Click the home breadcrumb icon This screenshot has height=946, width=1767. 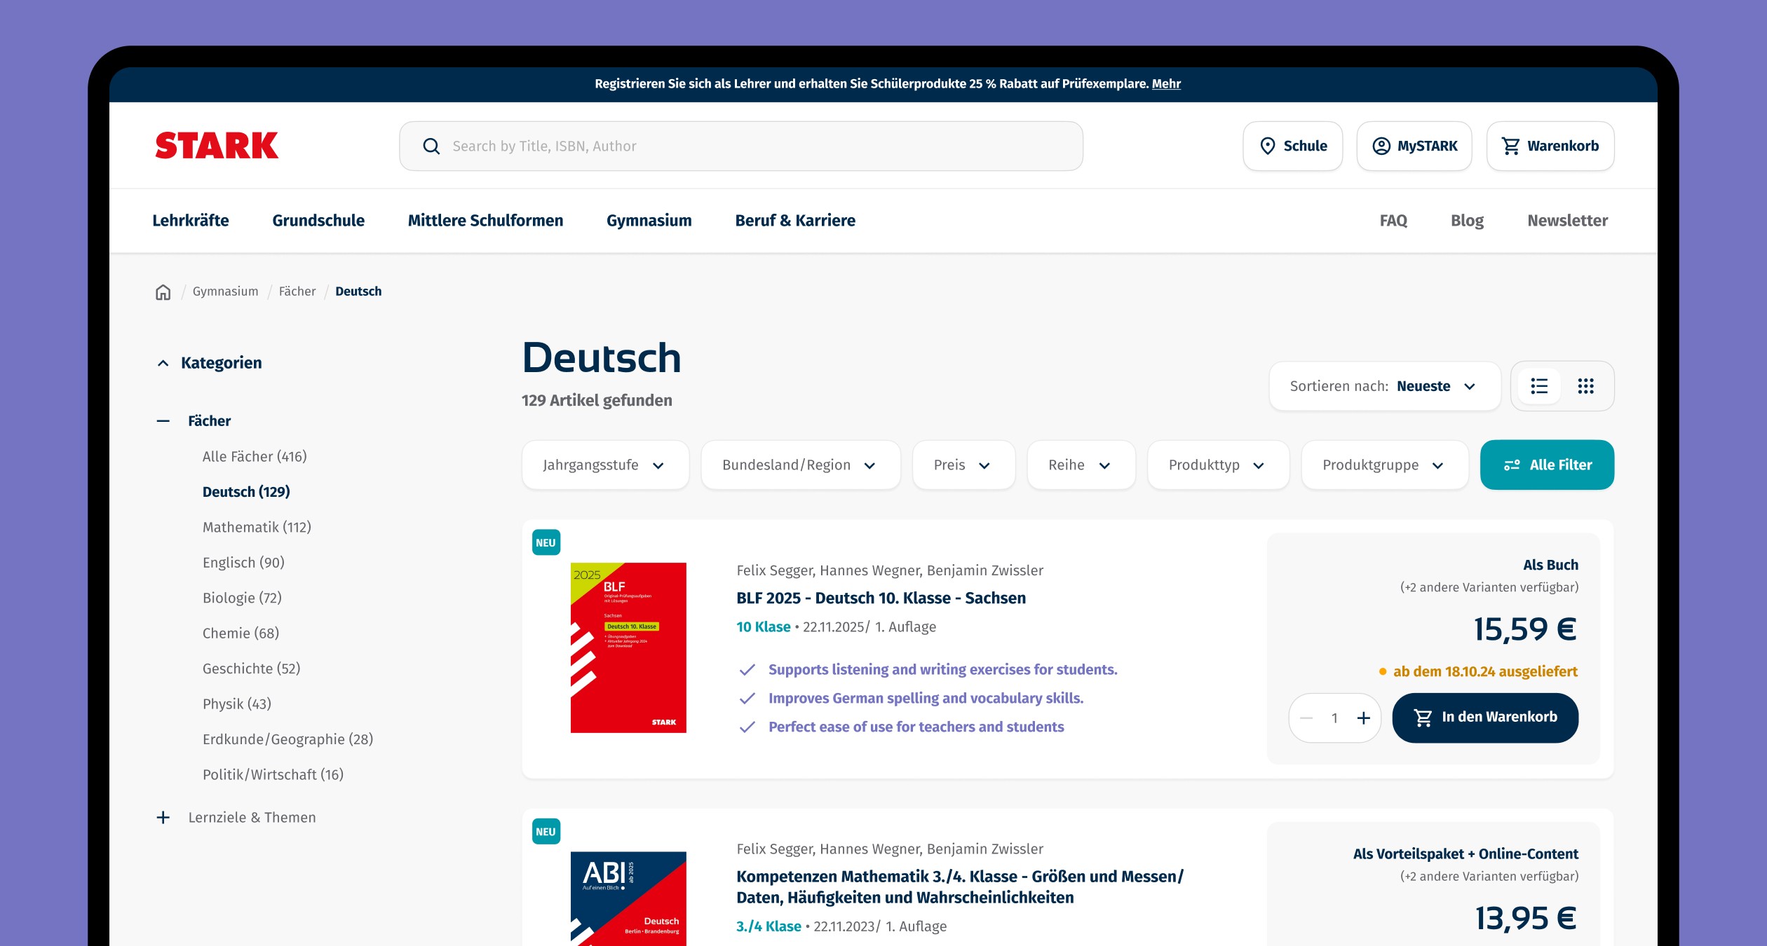click(x=163, y=292)
